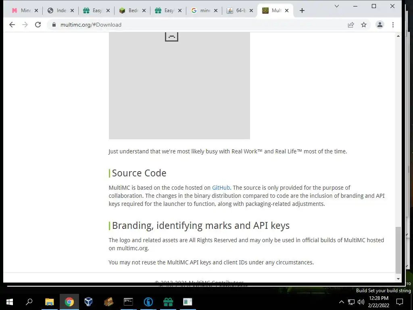413x310 pixels.
Task: Open the notification center icon
Action: 400,302
